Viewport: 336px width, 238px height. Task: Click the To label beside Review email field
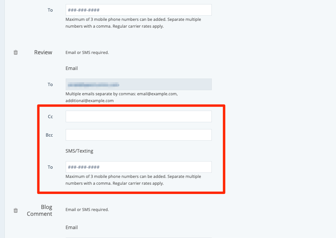(50, 85)
